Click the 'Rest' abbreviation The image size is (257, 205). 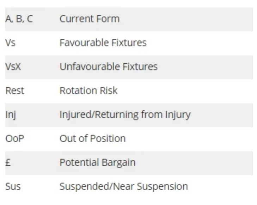tap(15, 91)
